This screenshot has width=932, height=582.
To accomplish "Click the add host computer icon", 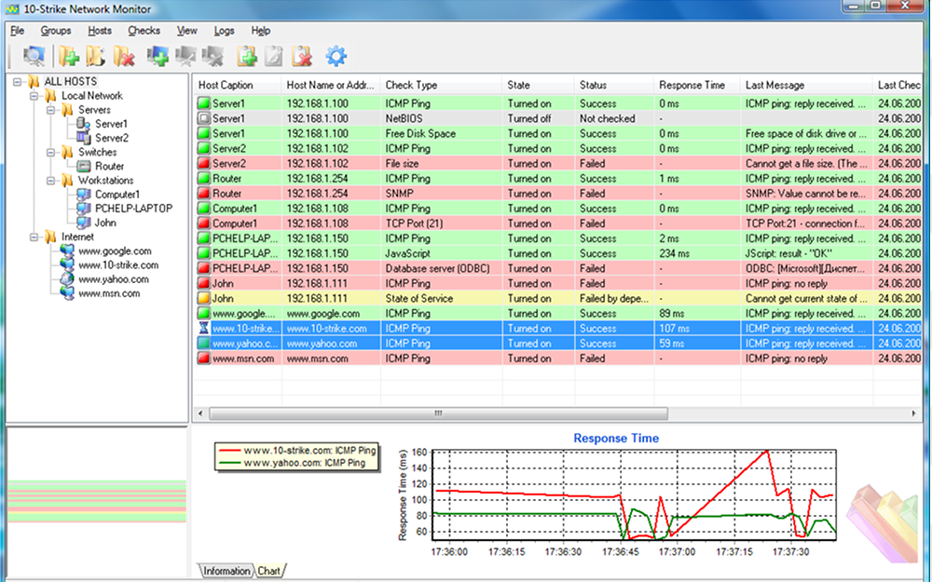I will [158, 57].
